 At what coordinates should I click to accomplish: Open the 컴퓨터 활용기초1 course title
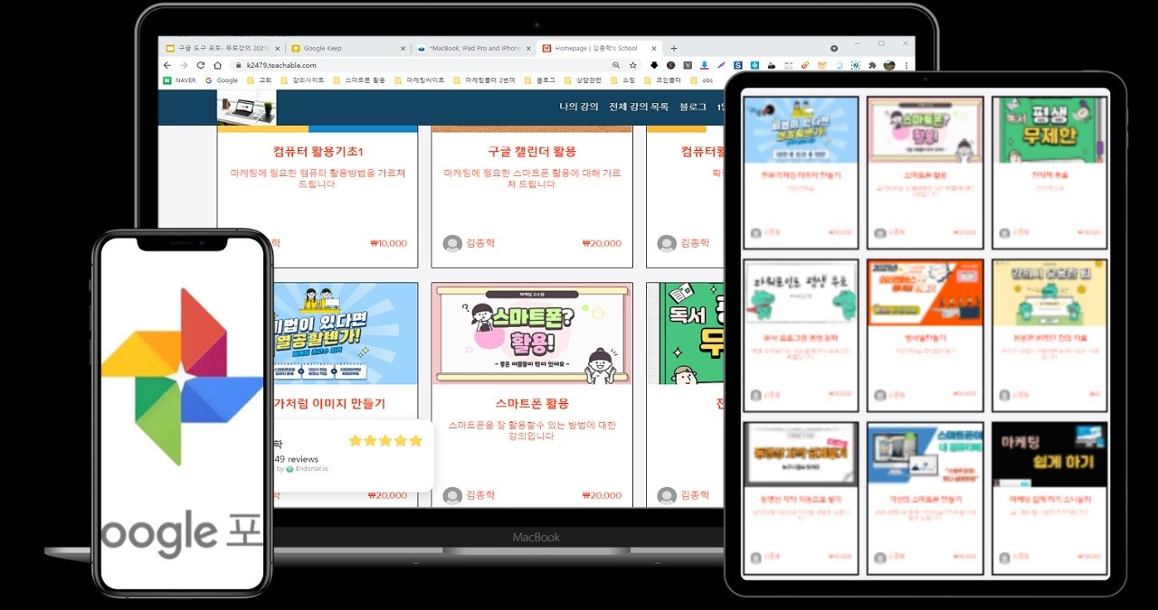(x=318, y=151)
